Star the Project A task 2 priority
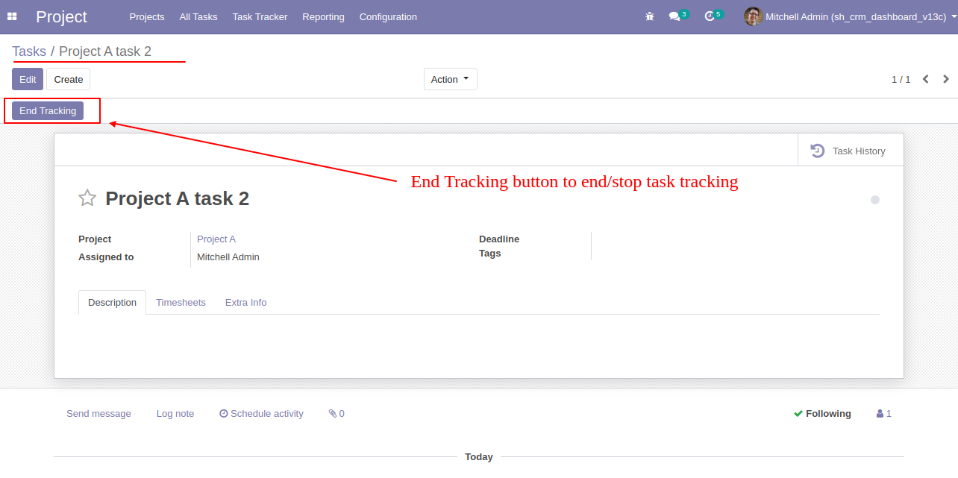Image resolution: width=958 pixels, height=478 pixels. [x=87, y=198]
